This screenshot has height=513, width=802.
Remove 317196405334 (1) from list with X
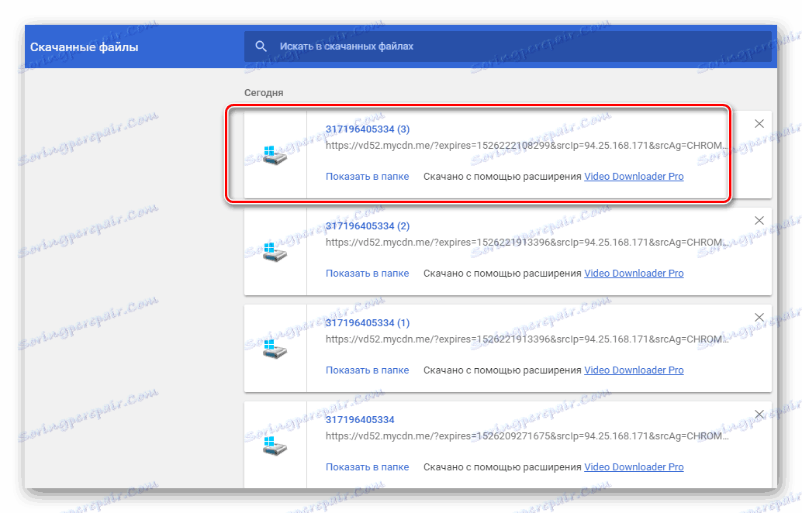759,317
